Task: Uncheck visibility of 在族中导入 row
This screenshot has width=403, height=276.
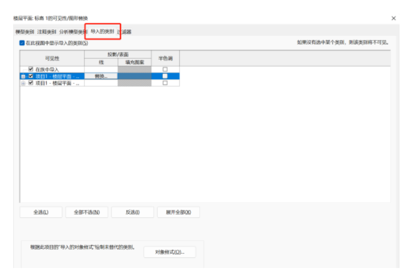Action: coord(31,69)
